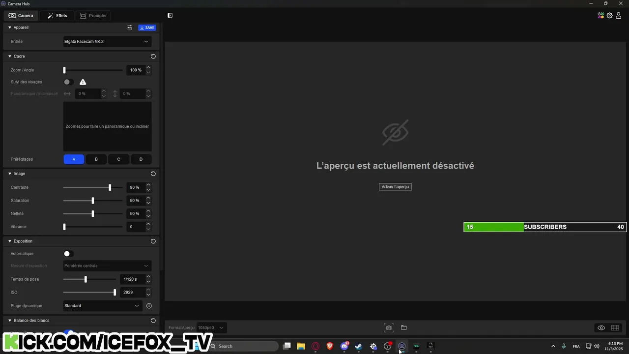
Task: Collapse the Balance des blancs section
Action: click(x=10, y=321)
